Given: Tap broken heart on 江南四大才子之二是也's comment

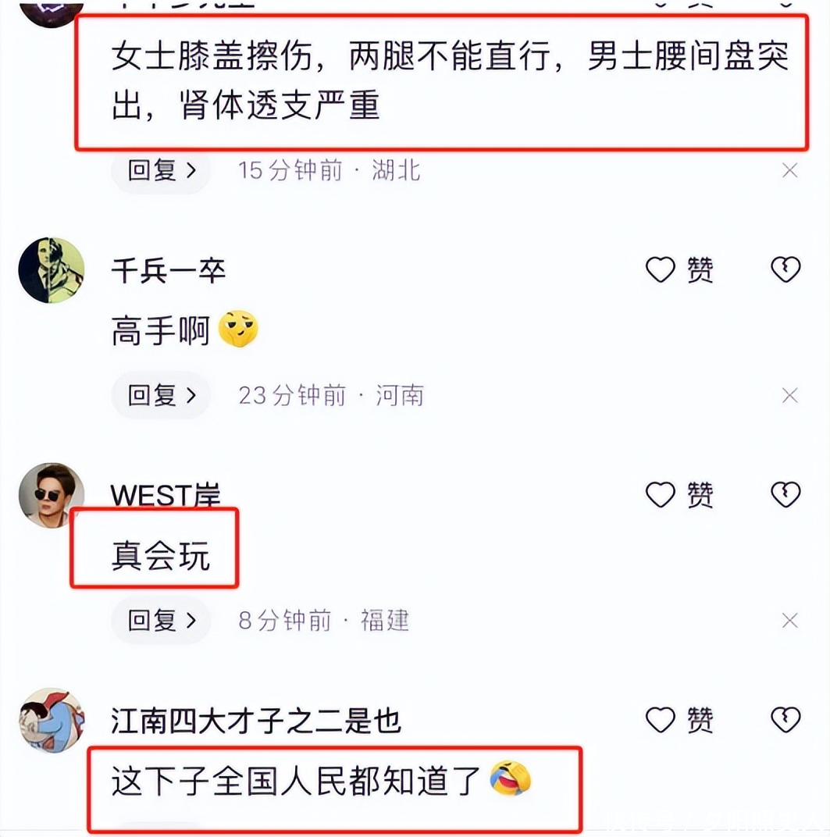Looking at the screenshot, I should pyautogui.click(x=785, y=720).
